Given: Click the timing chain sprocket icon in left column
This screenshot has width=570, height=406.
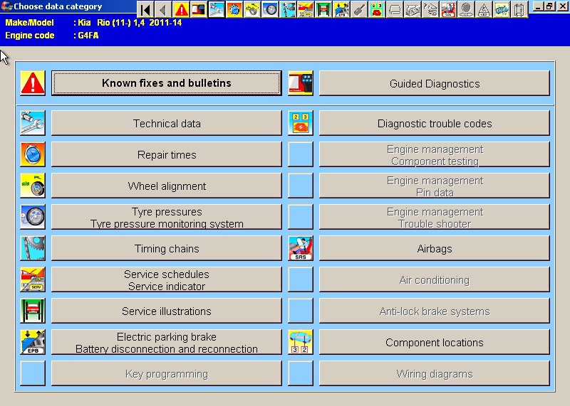Looking at the screenshot, I should (33, 249).
